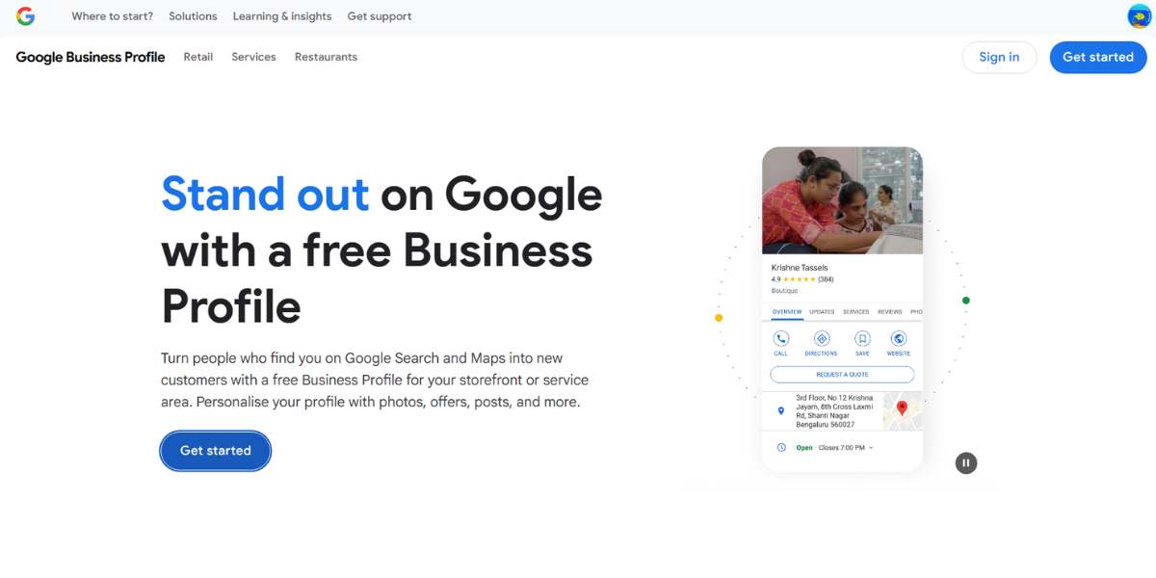Select the Retail navigation item

click(197, 57)
